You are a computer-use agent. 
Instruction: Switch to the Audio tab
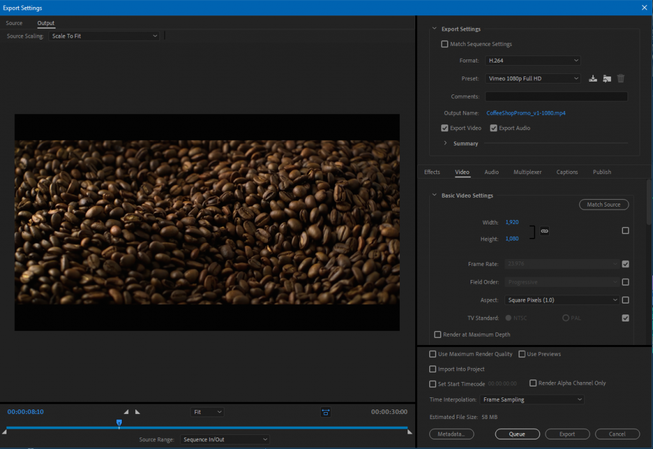(x=491, y=172)
